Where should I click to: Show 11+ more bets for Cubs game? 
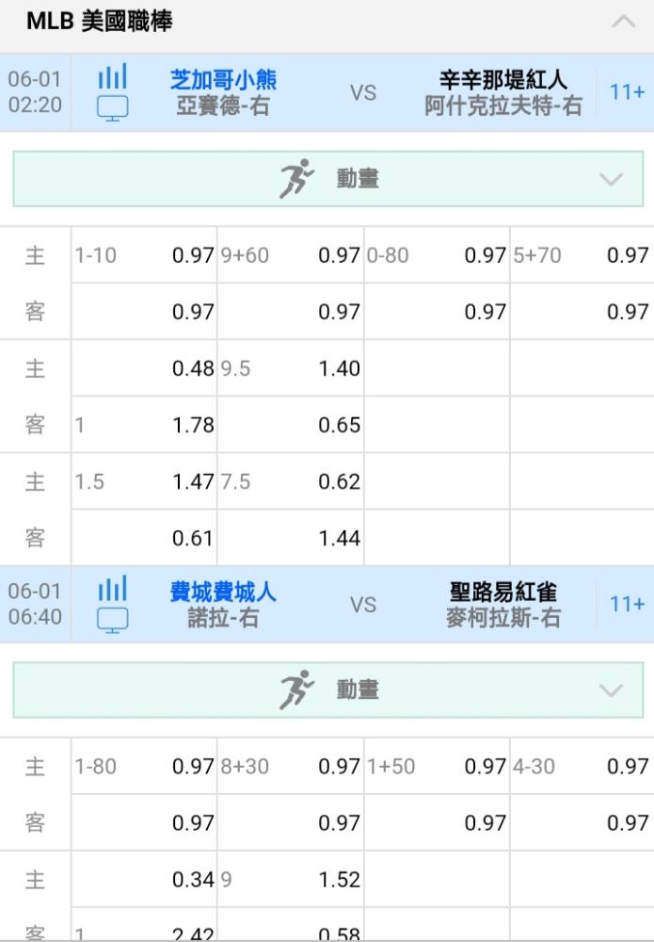(627, 92)
